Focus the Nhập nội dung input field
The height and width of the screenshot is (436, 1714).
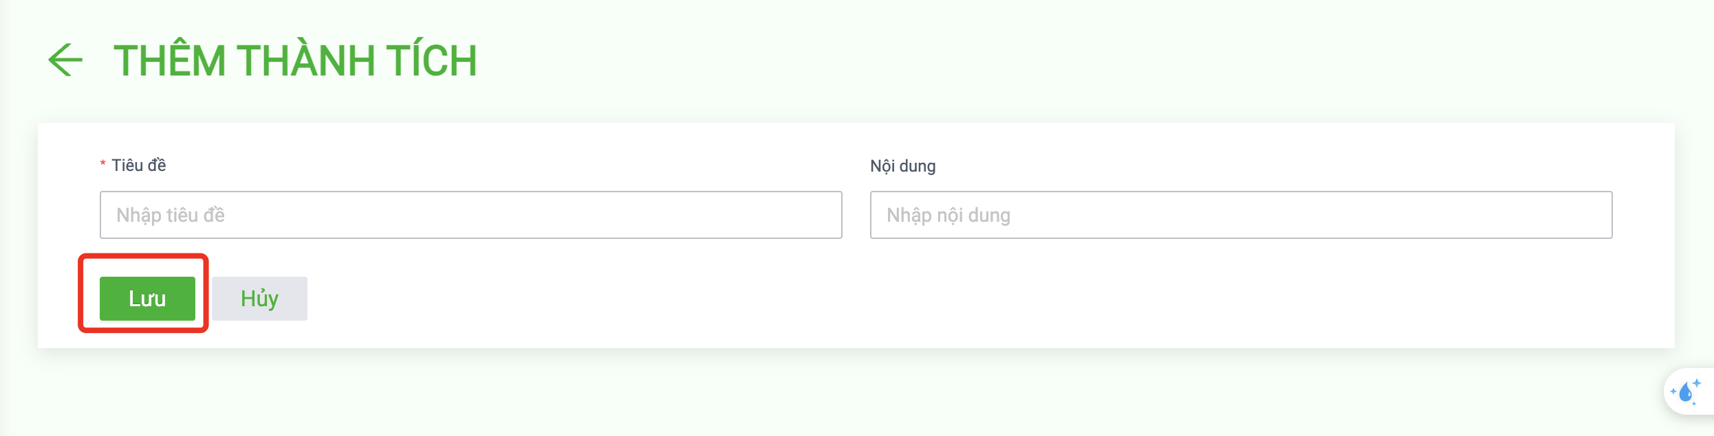tap(1241, 215)
